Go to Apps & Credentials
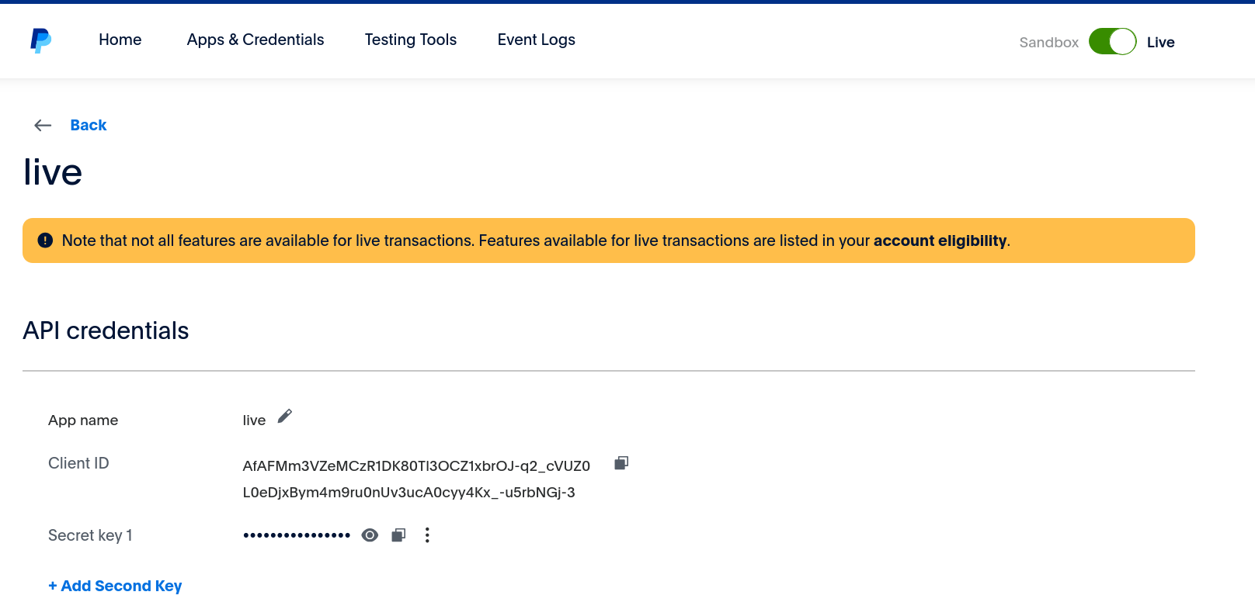The image size is (1255, 616). coord(256,40)
